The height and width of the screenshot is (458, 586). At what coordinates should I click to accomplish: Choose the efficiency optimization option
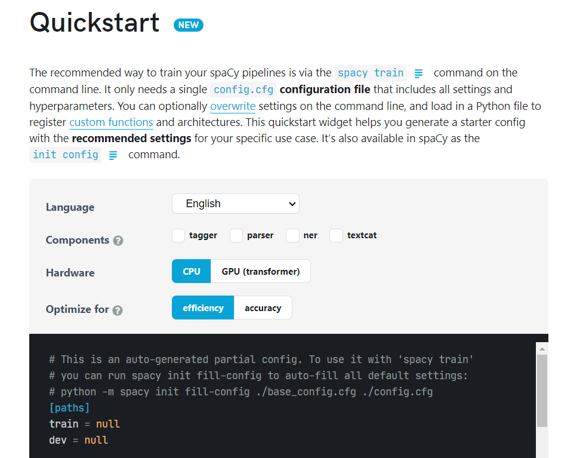pyautogui.click(x=203, y=308)
